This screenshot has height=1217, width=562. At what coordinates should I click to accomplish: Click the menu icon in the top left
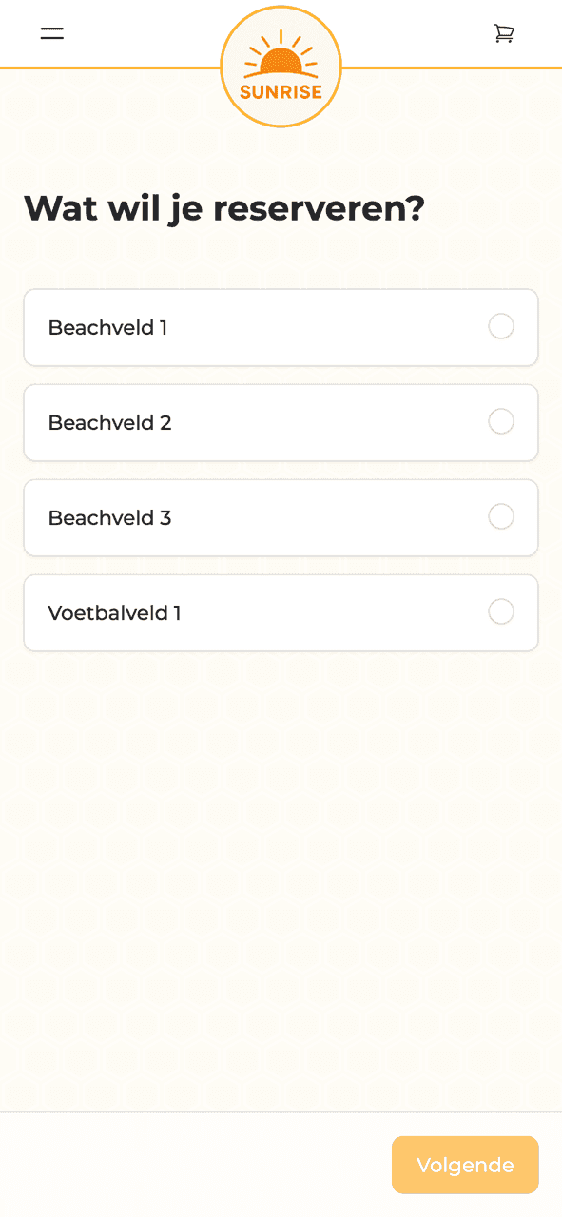51,33
